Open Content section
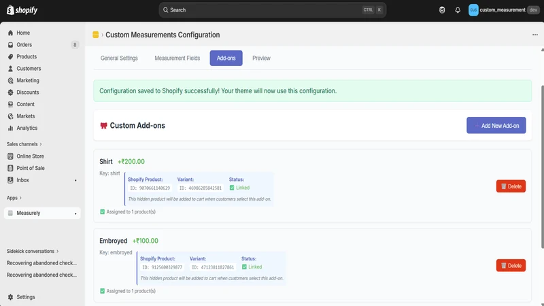 (25, 104)
